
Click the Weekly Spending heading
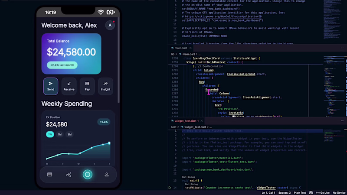tap(67, 104)
